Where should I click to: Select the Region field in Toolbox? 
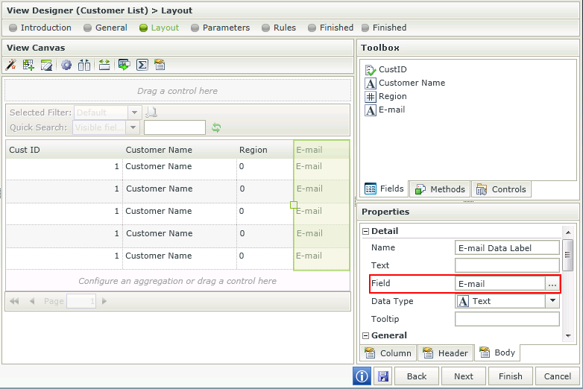coord(386,96)
